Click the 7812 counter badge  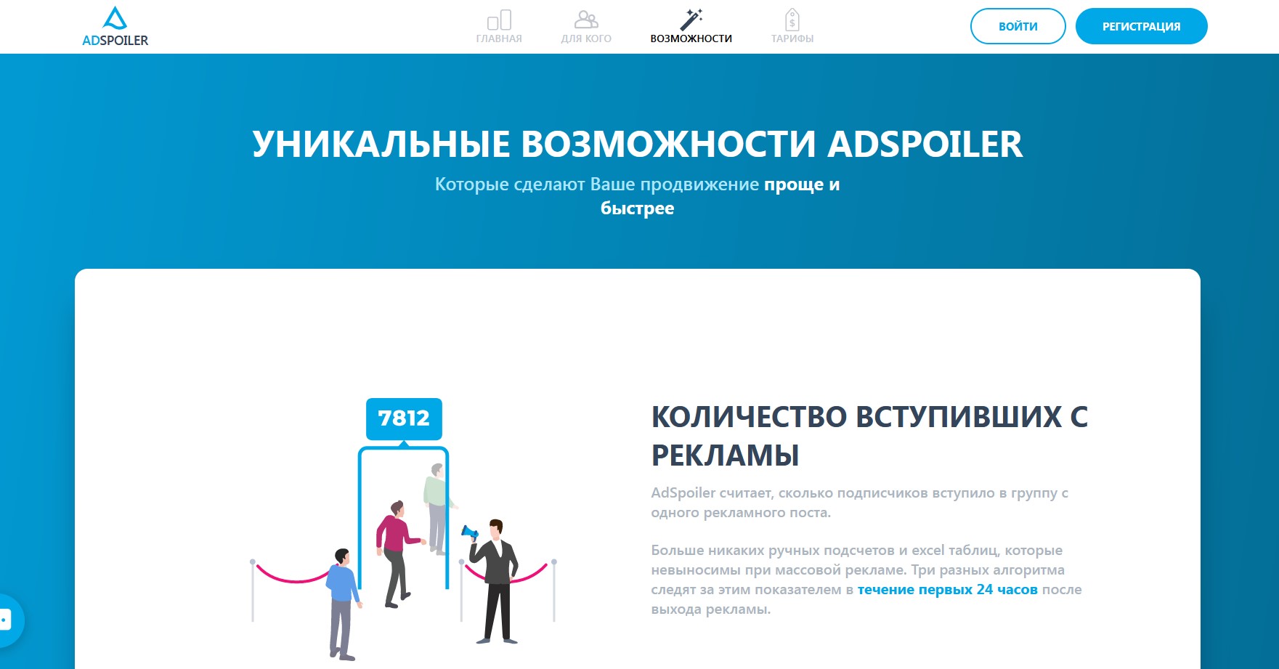pyautogui.click(x=404, y=418)
